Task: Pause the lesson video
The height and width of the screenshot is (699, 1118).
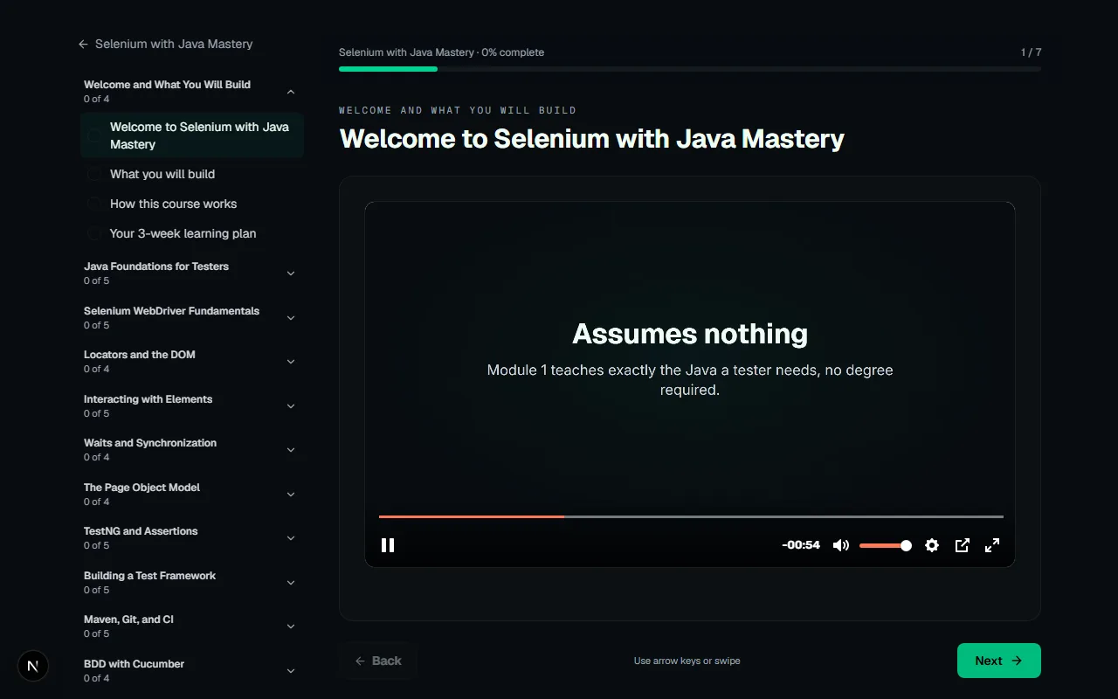Action: [x=388, y=545]
